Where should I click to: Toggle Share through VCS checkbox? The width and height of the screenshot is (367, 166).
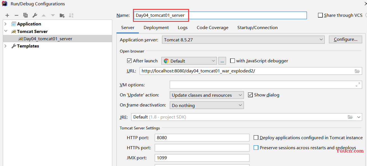pyautogui.click(x=320, y=15)
